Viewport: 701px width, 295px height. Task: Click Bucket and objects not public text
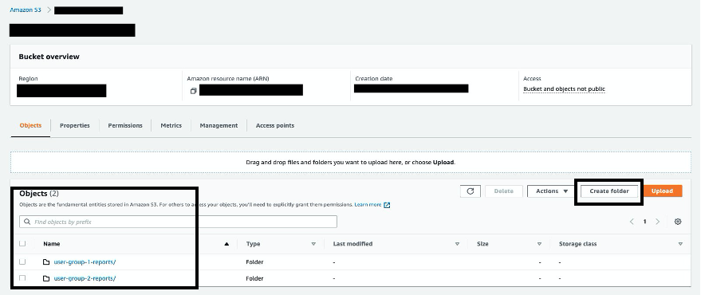tap(564, 89)
